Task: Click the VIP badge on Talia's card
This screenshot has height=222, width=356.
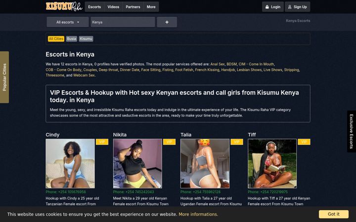Action: point(237,142)
